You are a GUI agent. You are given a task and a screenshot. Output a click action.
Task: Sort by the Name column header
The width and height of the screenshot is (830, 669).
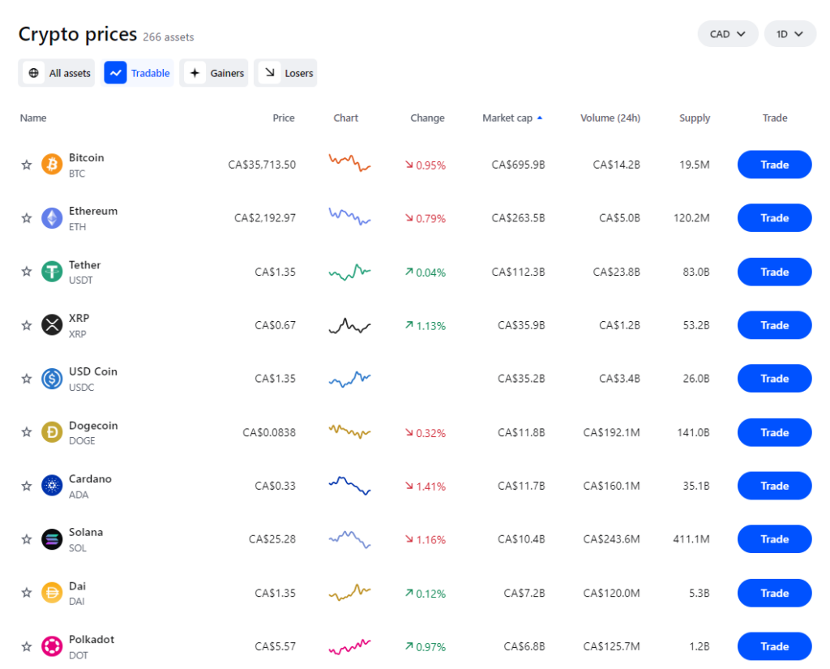pyautogui.click(x=32, y=118)
